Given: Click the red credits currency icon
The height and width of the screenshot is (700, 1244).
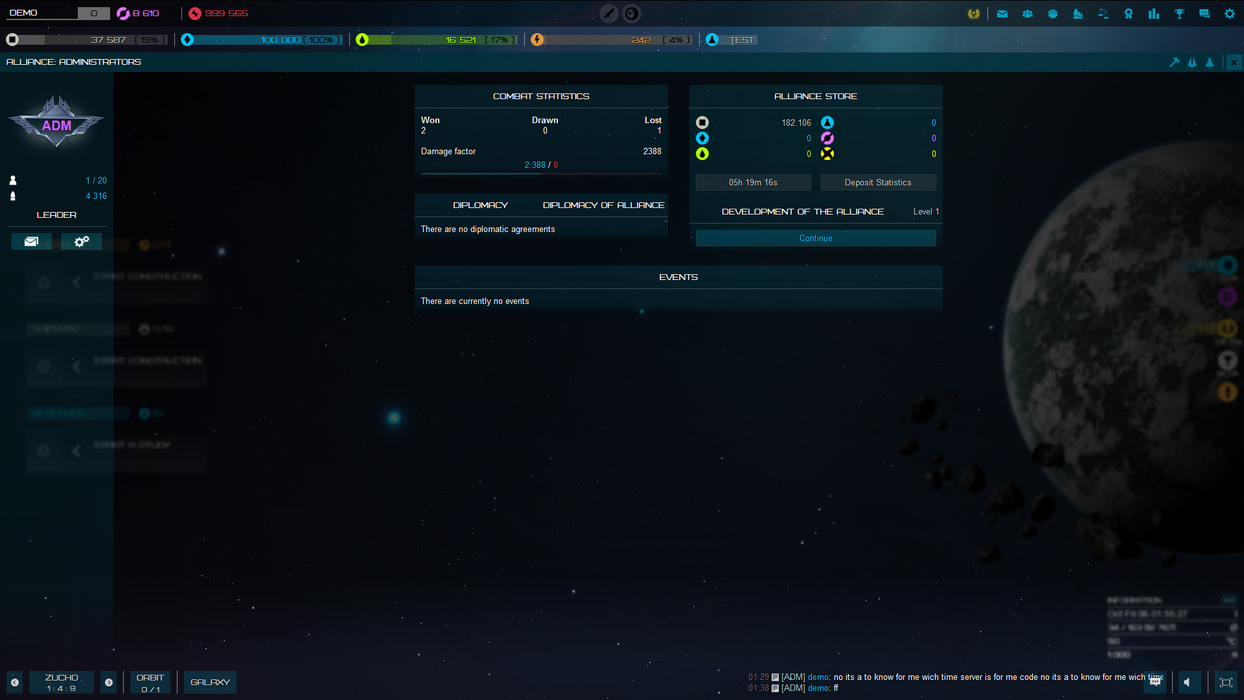Looking at the screenshot, I should coord(195,14).
